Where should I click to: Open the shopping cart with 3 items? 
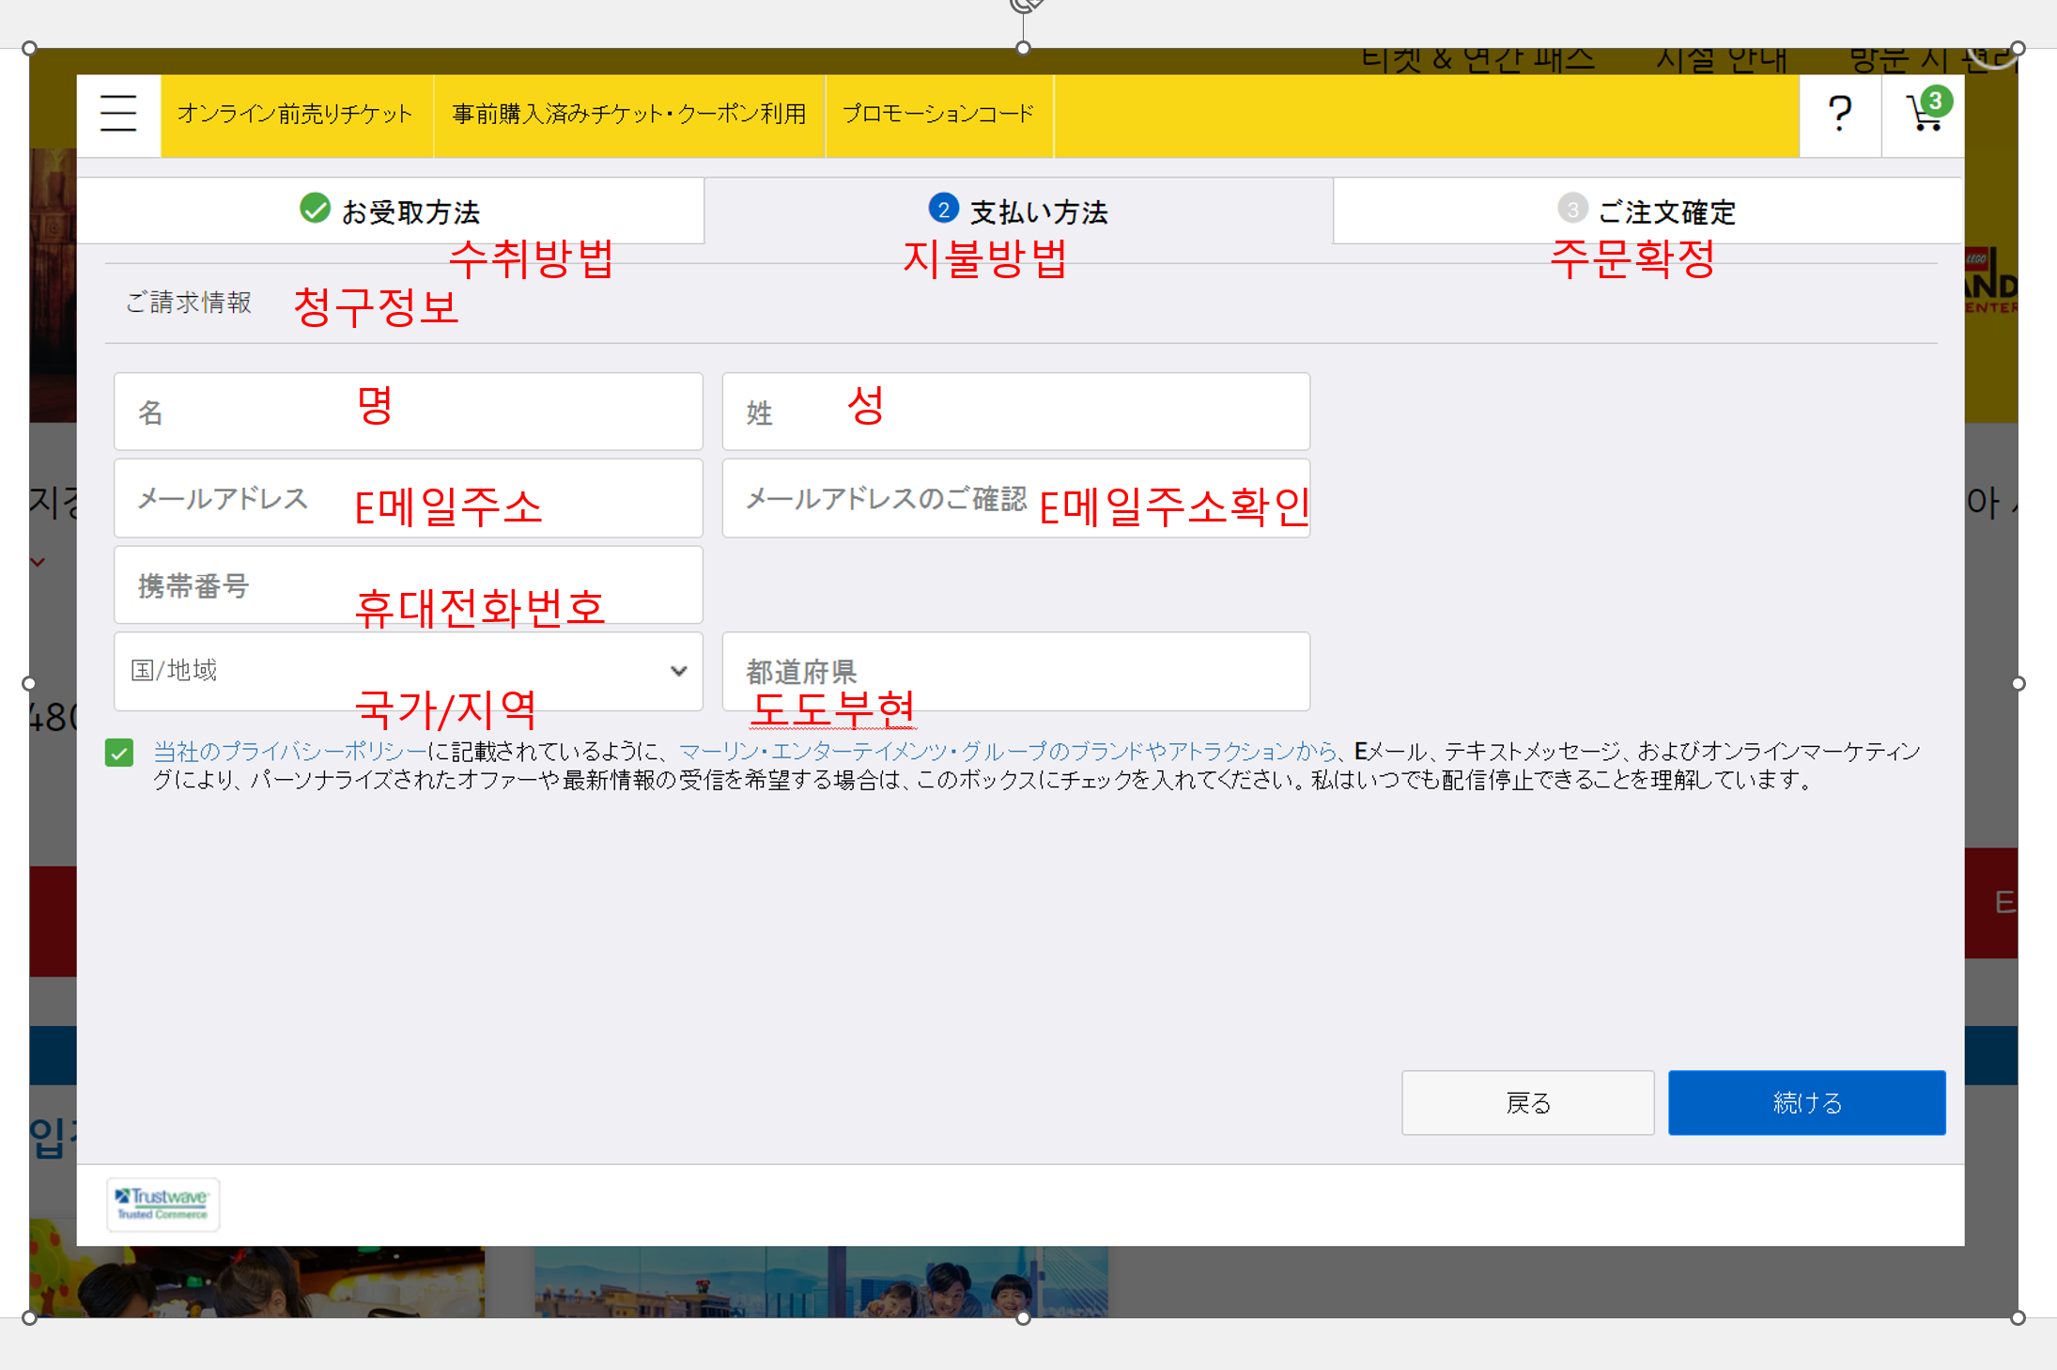click(x=1924, y=114)
